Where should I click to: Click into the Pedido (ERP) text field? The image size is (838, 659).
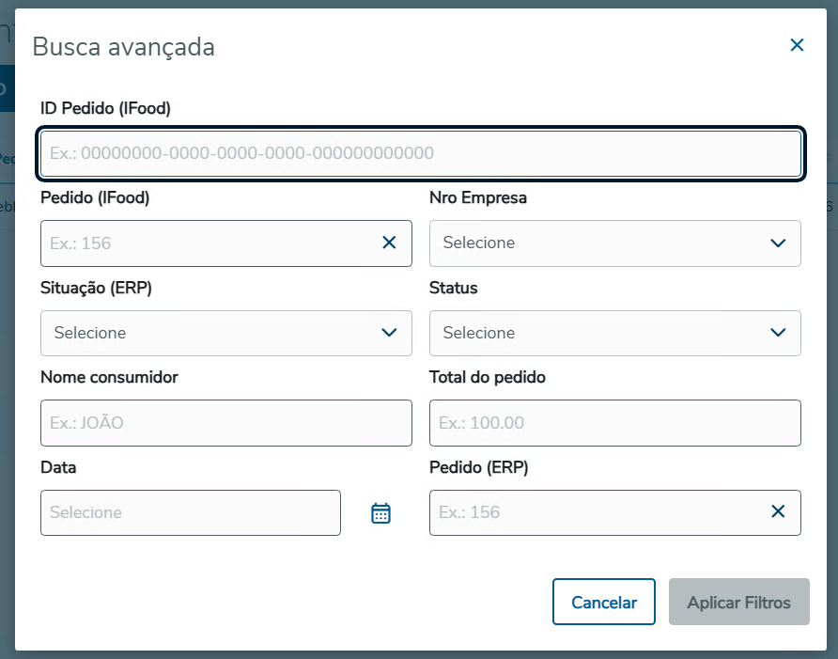point(597,512)
